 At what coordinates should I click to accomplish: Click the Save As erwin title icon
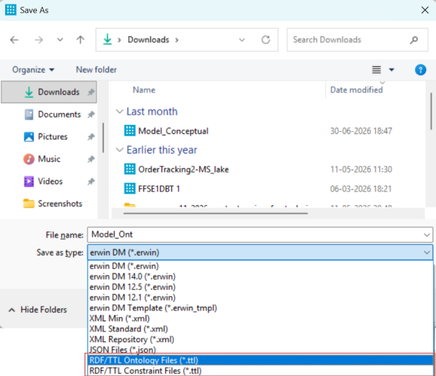tap(11, 10)
